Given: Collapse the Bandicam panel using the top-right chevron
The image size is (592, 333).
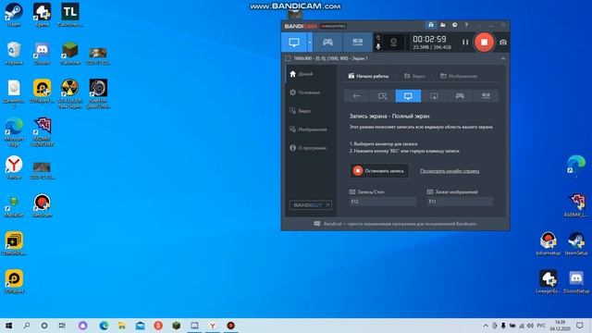Looking at the screenshot, I should click(503, 58).
